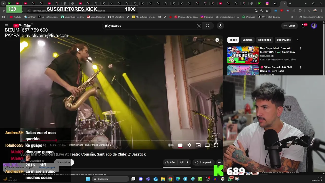The image size is (325, 183).
Task: Expand hidden bookmarks chevron
Action: [292, 17]
